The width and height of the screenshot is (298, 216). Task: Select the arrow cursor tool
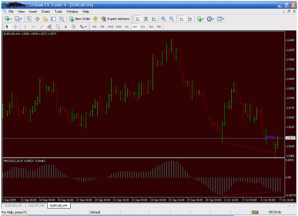coord(7,27)
